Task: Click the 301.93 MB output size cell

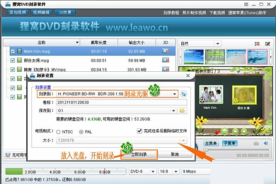Action: tap(137, 70)
